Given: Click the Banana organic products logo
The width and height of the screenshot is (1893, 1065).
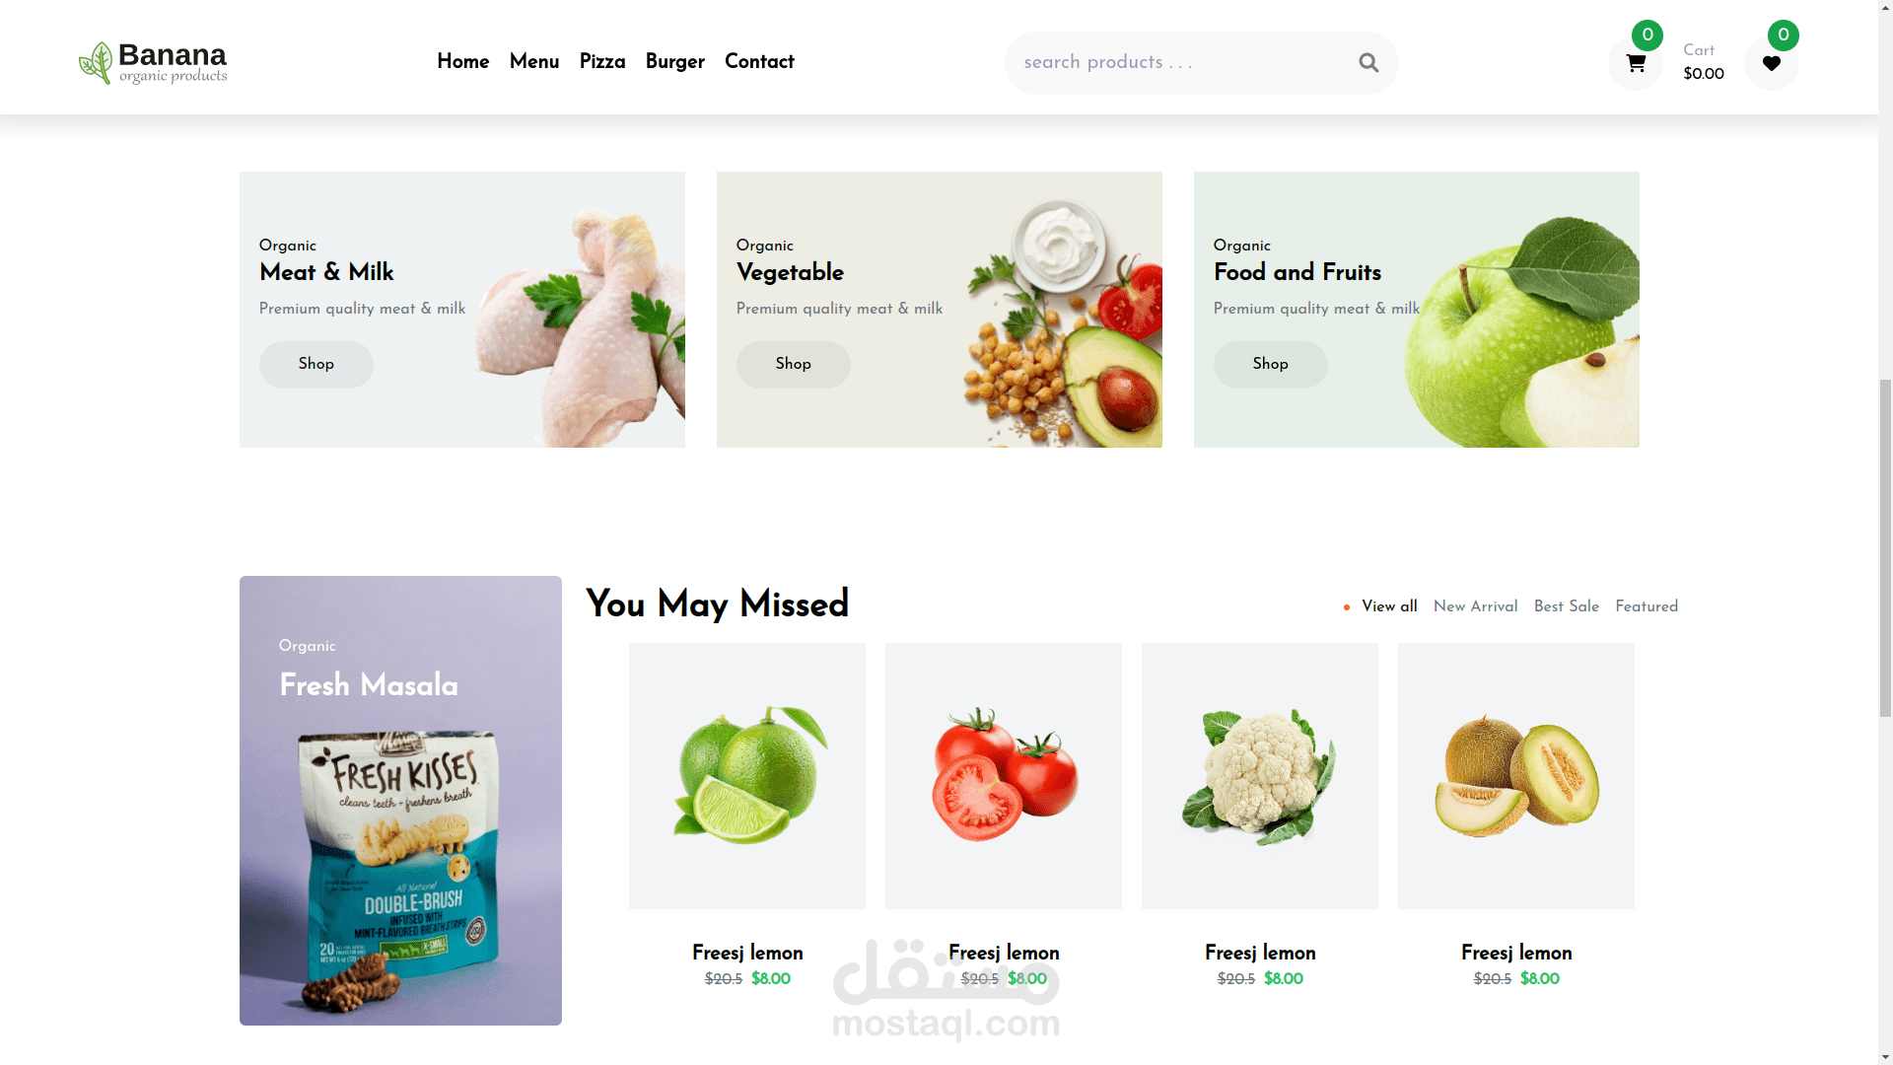Looking at the screenshot, I should tap(153, 63).
